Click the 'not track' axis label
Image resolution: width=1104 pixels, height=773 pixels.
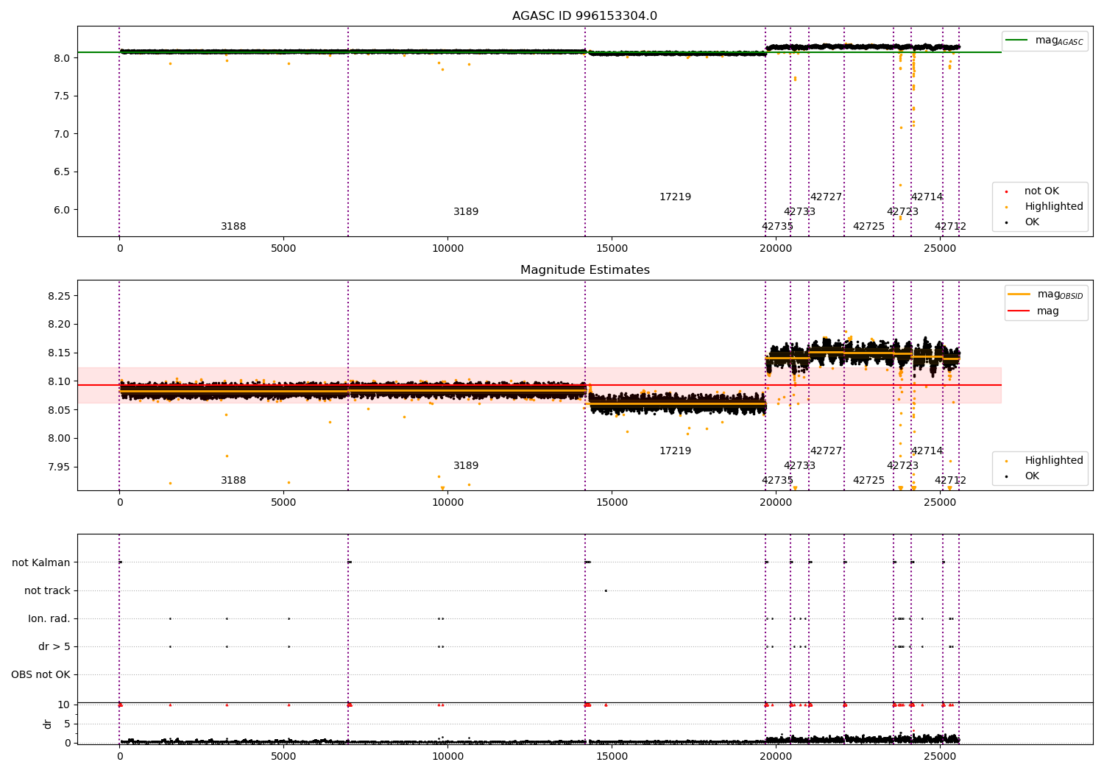[x=47, y=591]
